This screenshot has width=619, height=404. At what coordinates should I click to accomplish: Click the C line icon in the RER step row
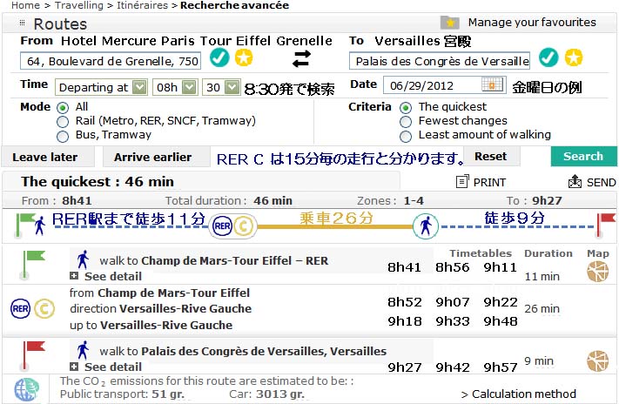[44, 308]
